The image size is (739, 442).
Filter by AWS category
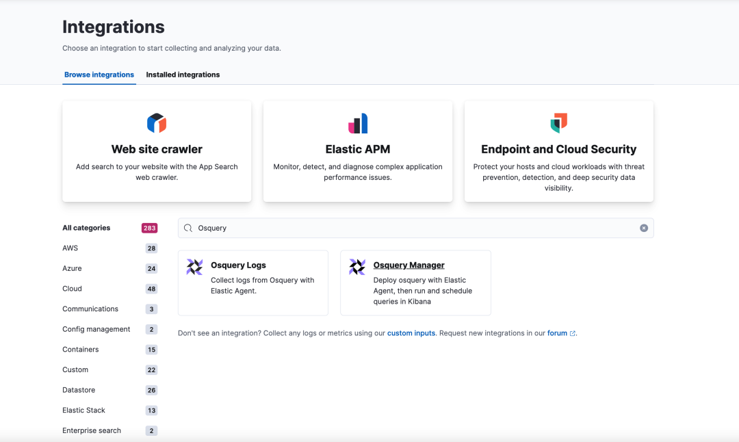(70, 248)
